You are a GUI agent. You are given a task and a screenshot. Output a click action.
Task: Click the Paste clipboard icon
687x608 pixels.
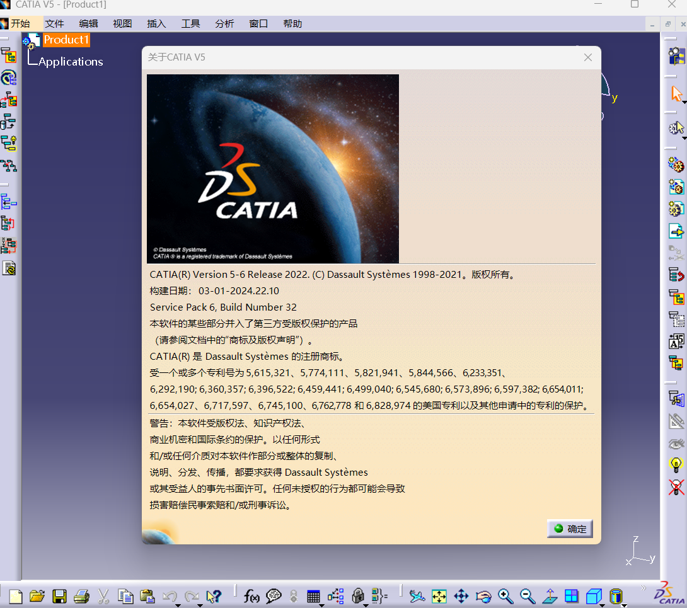[147, 596]
